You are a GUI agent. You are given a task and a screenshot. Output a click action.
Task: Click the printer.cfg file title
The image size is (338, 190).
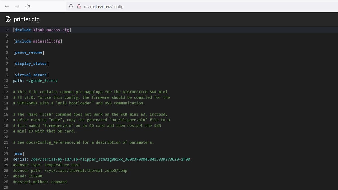(27, 19)
